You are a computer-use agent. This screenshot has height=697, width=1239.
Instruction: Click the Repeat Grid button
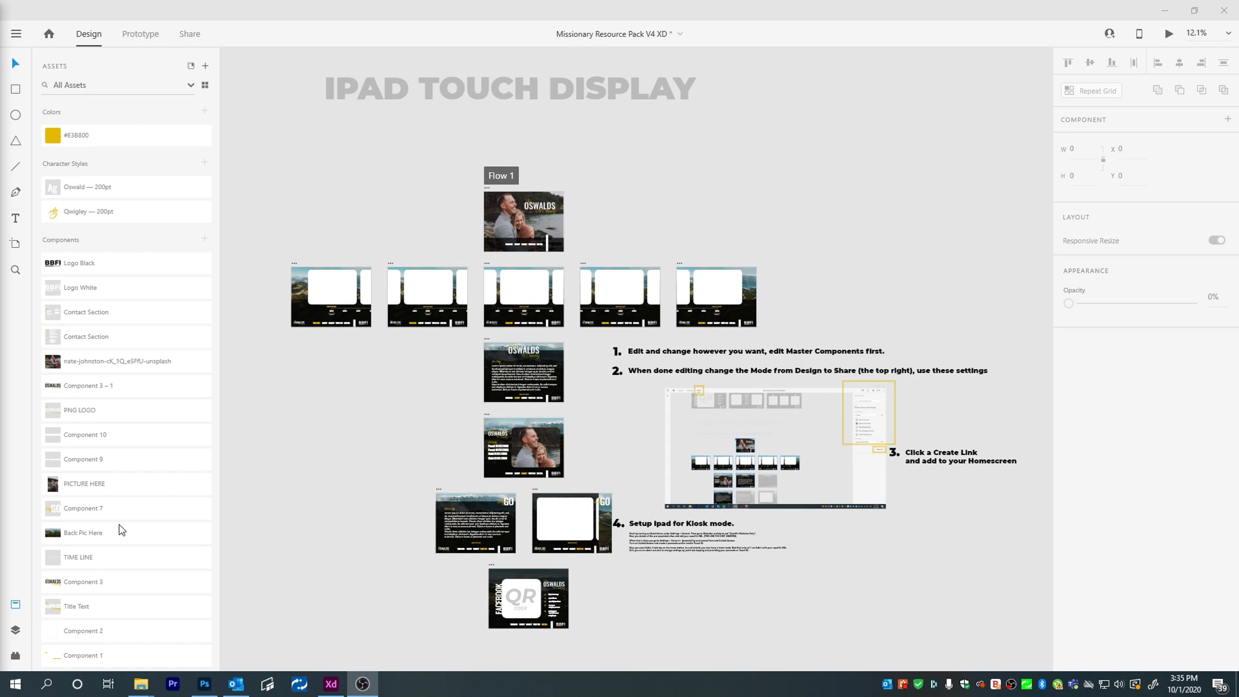pos(1091,91)
